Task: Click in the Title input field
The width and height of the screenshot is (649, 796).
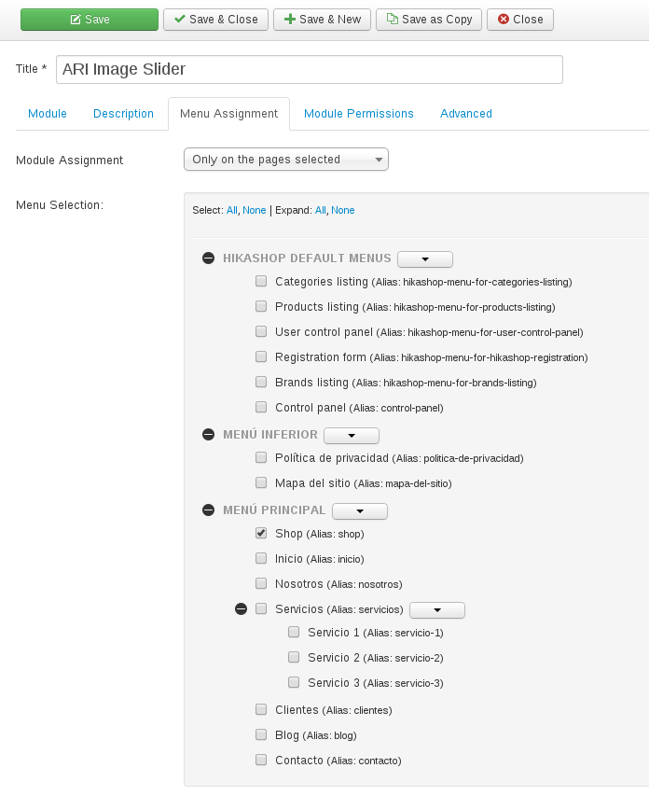Action: pyautogui.click(x=310, y=70)
